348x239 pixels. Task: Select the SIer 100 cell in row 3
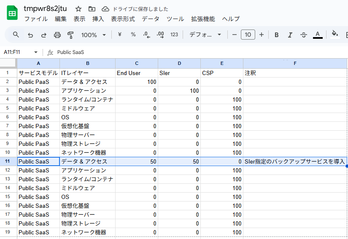coord(179,91)
